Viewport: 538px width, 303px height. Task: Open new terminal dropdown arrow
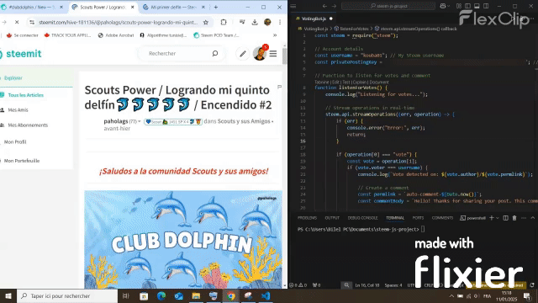497,218
